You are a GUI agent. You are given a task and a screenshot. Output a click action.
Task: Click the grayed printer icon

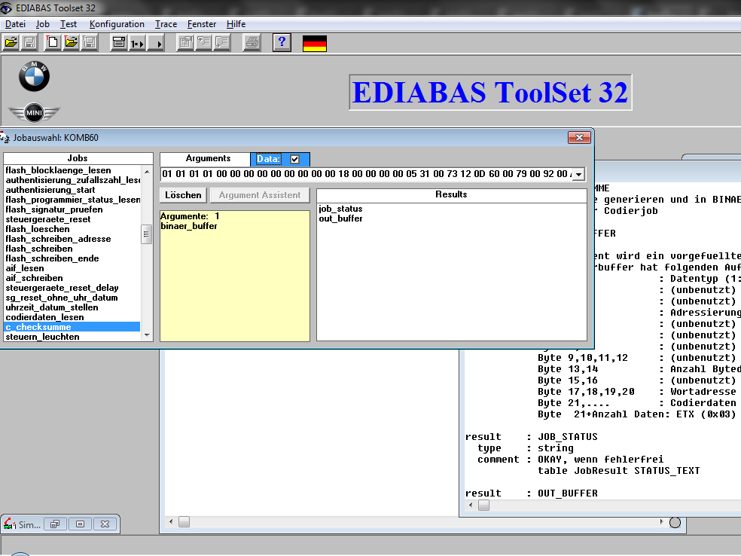[252, 42]
